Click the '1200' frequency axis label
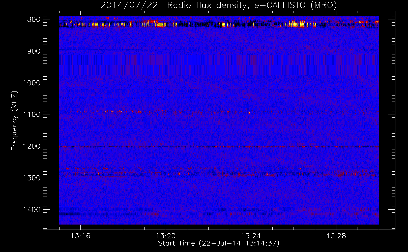The height and width of the screenshot is (252, 408). click(32, 146)
